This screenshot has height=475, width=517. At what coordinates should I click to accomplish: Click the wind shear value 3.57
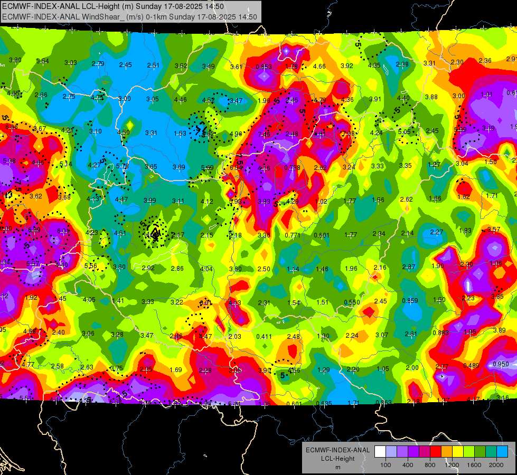tap(494, 229)
